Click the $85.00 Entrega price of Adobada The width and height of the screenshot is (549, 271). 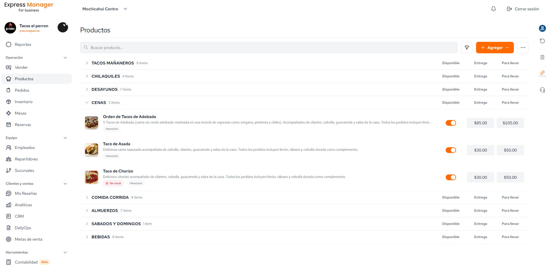[x=480, y=123]
